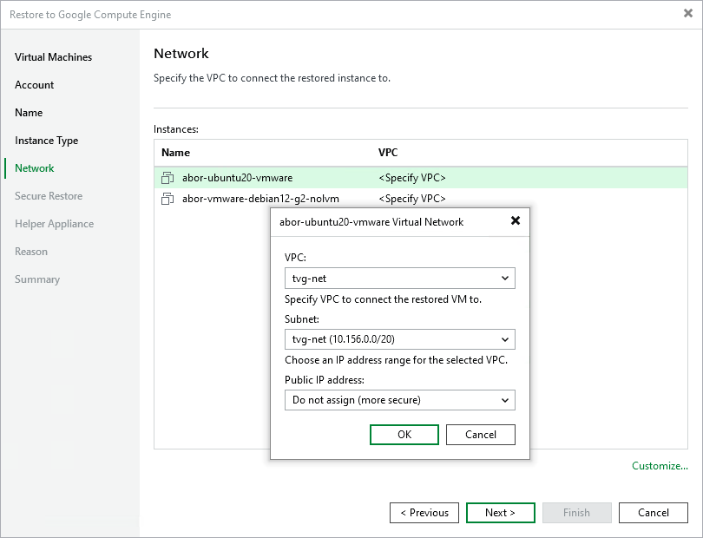Go to Account step
The height and width of the screenshot is (538, 703).
click(x=34, y=85)
